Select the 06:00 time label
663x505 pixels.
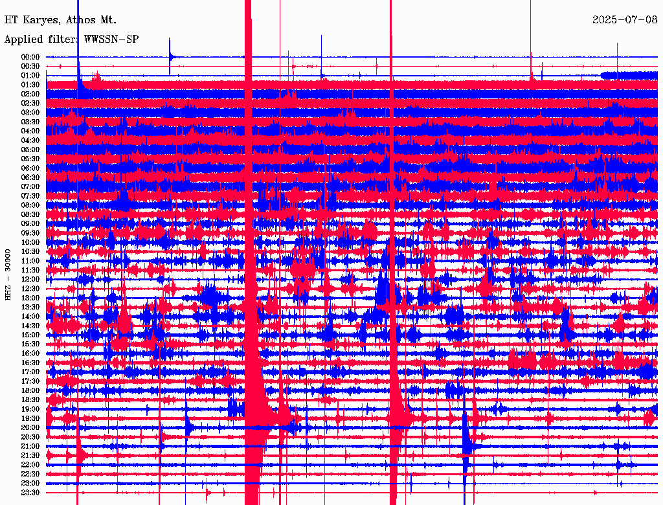tap(30, 168)
